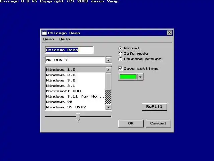The image size is (214, 161).
Task: Click the ReFill button
Action: pos(154,107)
